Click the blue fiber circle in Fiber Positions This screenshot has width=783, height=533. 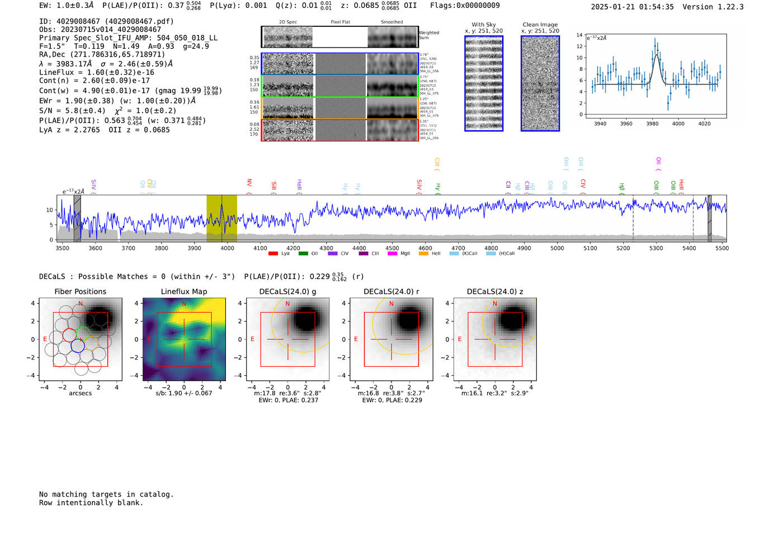78,345
